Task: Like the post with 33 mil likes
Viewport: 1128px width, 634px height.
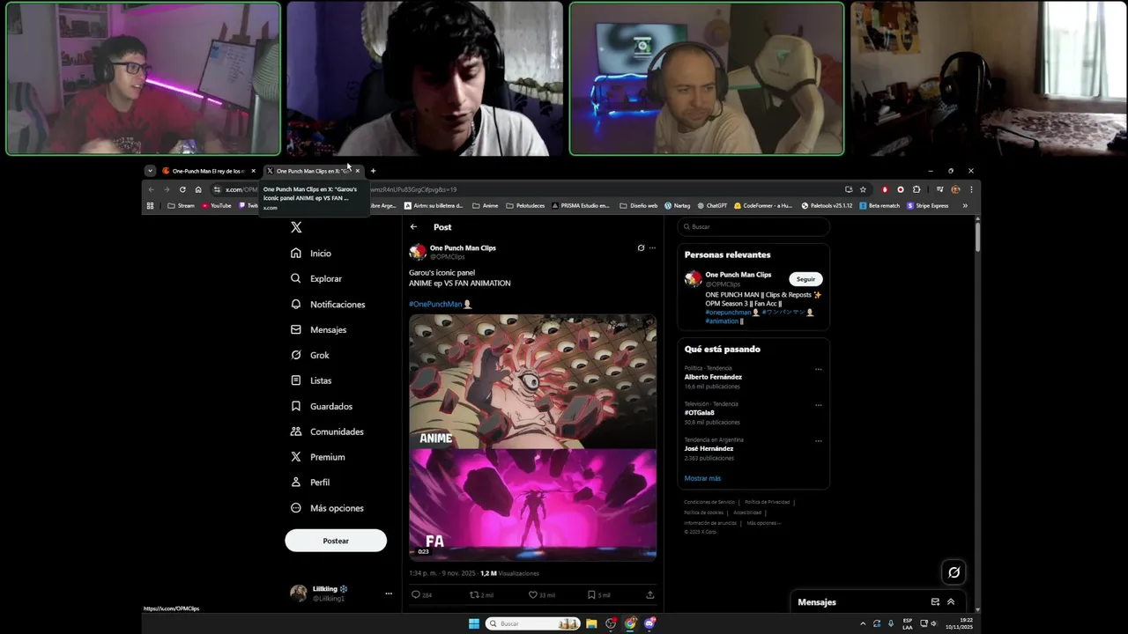Action: 532,594
